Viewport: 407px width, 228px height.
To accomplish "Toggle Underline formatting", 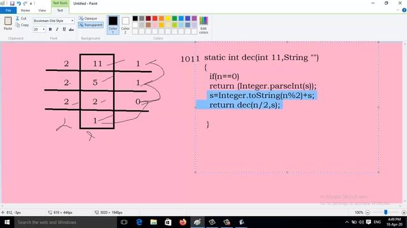I will (64, 30).
